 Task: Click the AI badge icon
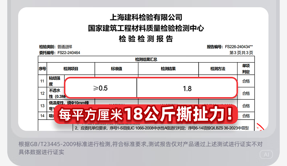[x=266, y=155]
